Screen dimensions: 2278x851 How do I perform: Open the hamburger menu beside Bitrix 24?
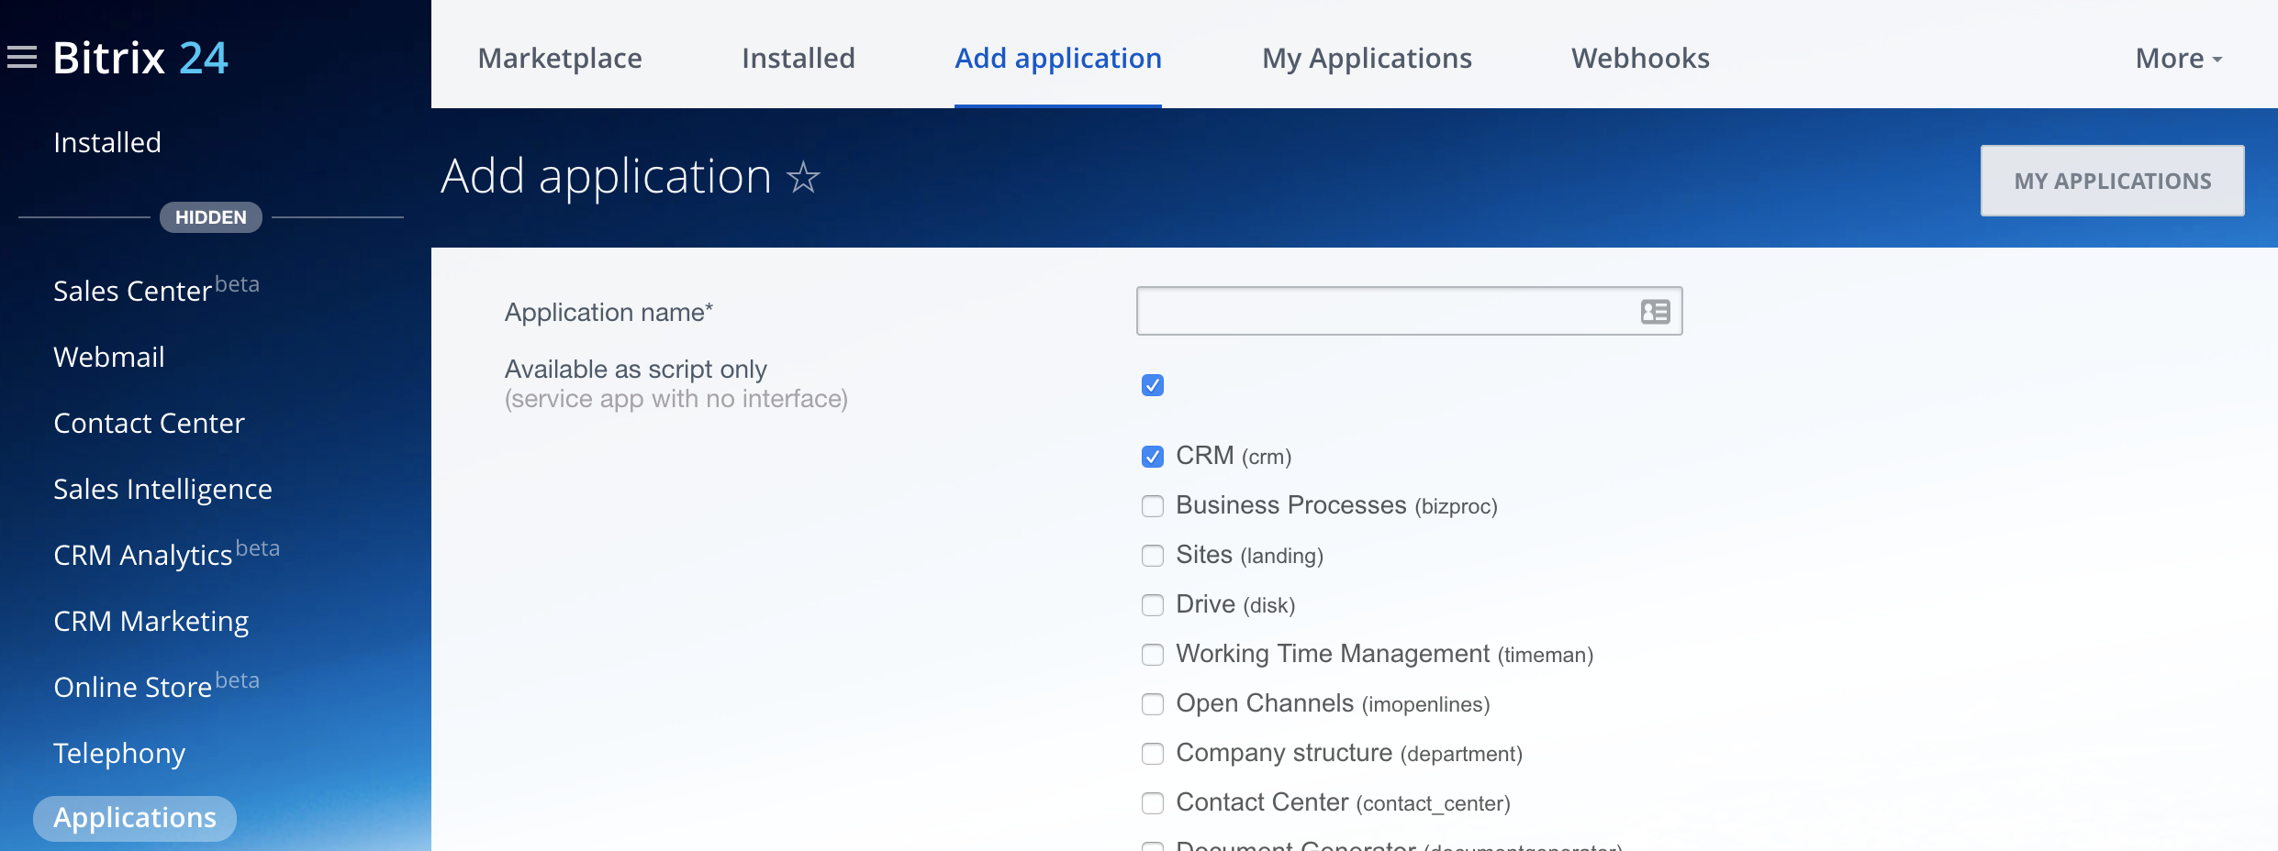pos(22,58)
